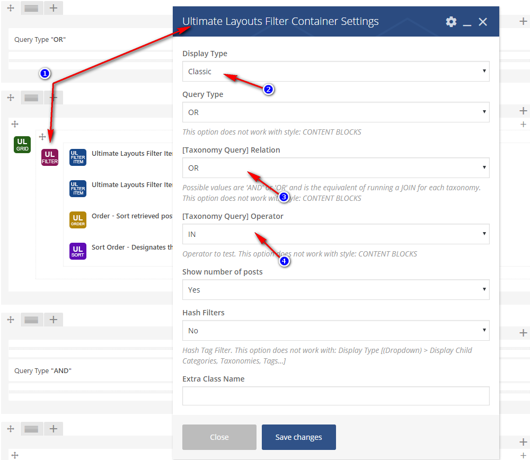The width and height of the screenshot is (530, 460).
Task: Expand the Taxonomy Query Relation dropdown
Action: (x=335, y=168)
